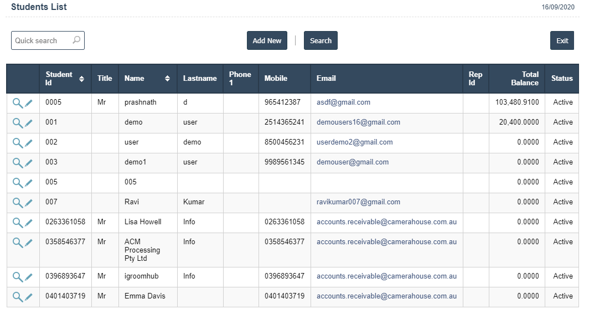
Task: Click the Total Balance column header
Action: [525, 79]
